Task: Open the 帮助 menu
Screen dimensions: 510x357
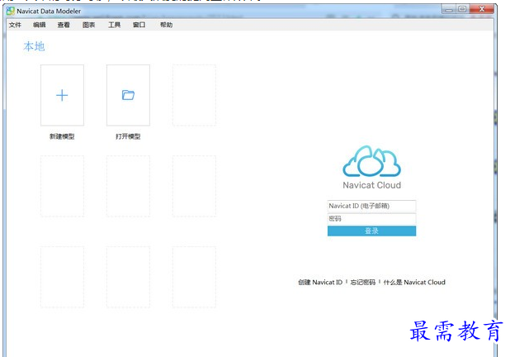Action: (x=166, y=25)
